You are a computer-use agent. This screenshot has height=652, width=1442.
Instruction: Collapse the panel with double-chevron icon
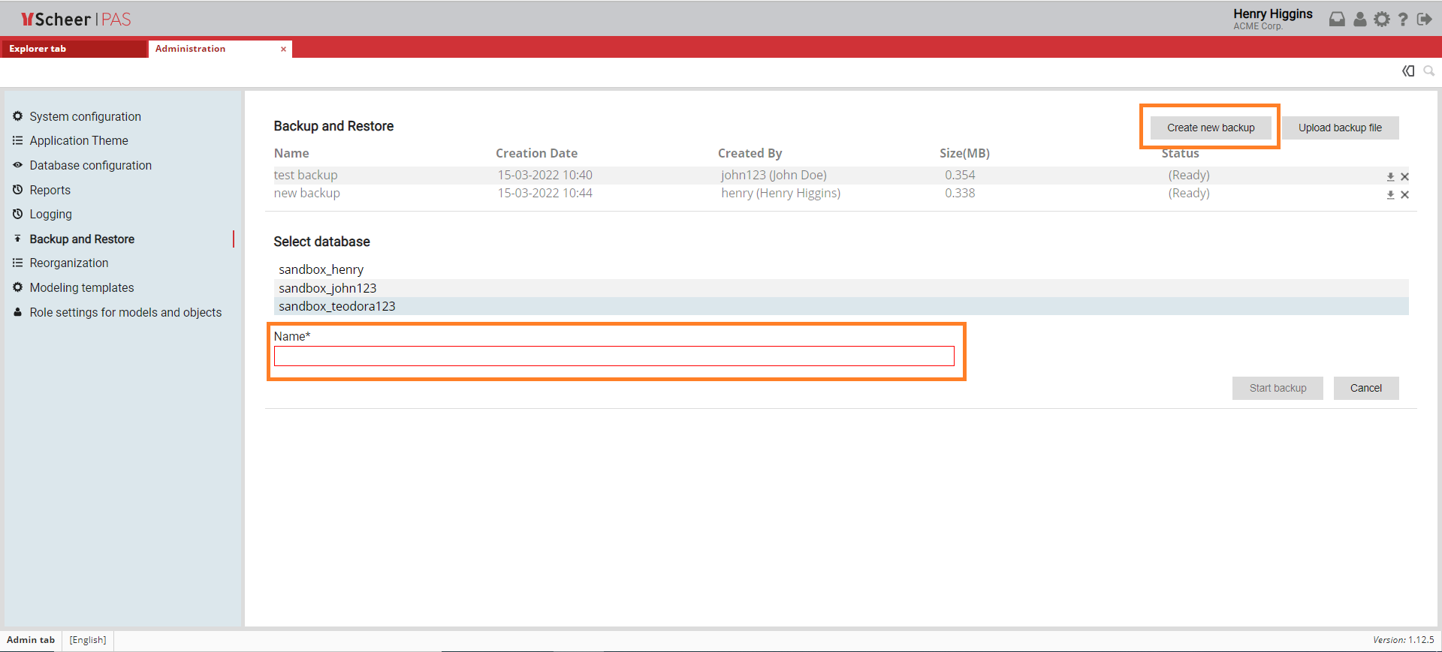click(1408, 71)
